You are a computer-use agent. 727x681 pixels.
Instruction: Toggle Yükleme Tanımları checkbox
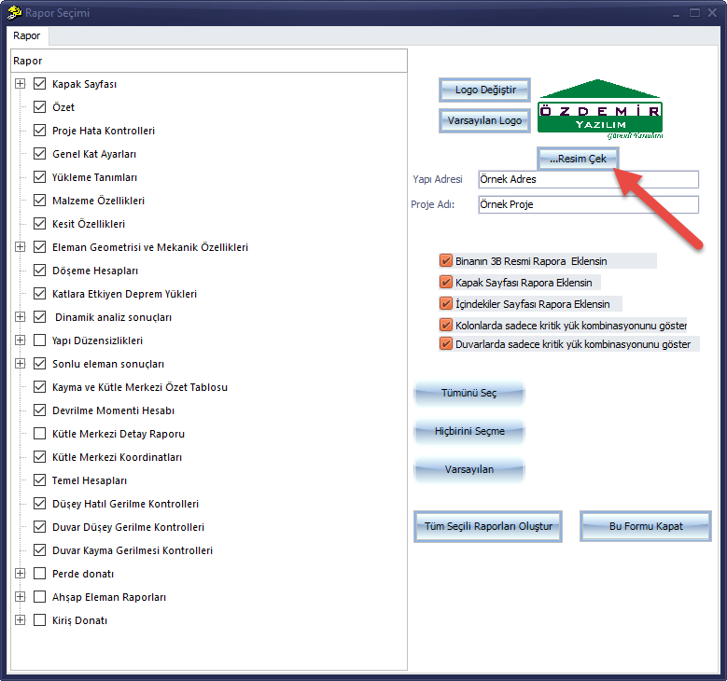tap(40, 177)
